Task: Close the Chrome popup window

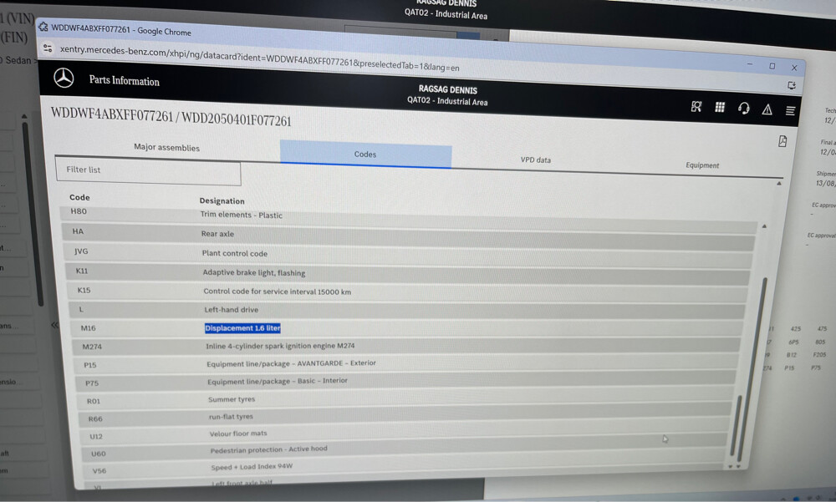Action: (x=794, y=68)
